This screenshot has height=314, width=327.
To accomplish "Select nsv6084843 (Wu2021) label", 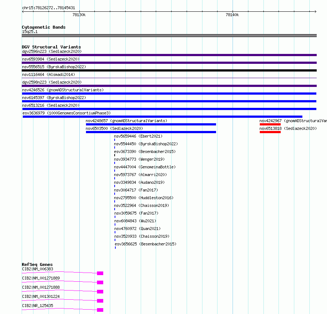I will point(135,221).
